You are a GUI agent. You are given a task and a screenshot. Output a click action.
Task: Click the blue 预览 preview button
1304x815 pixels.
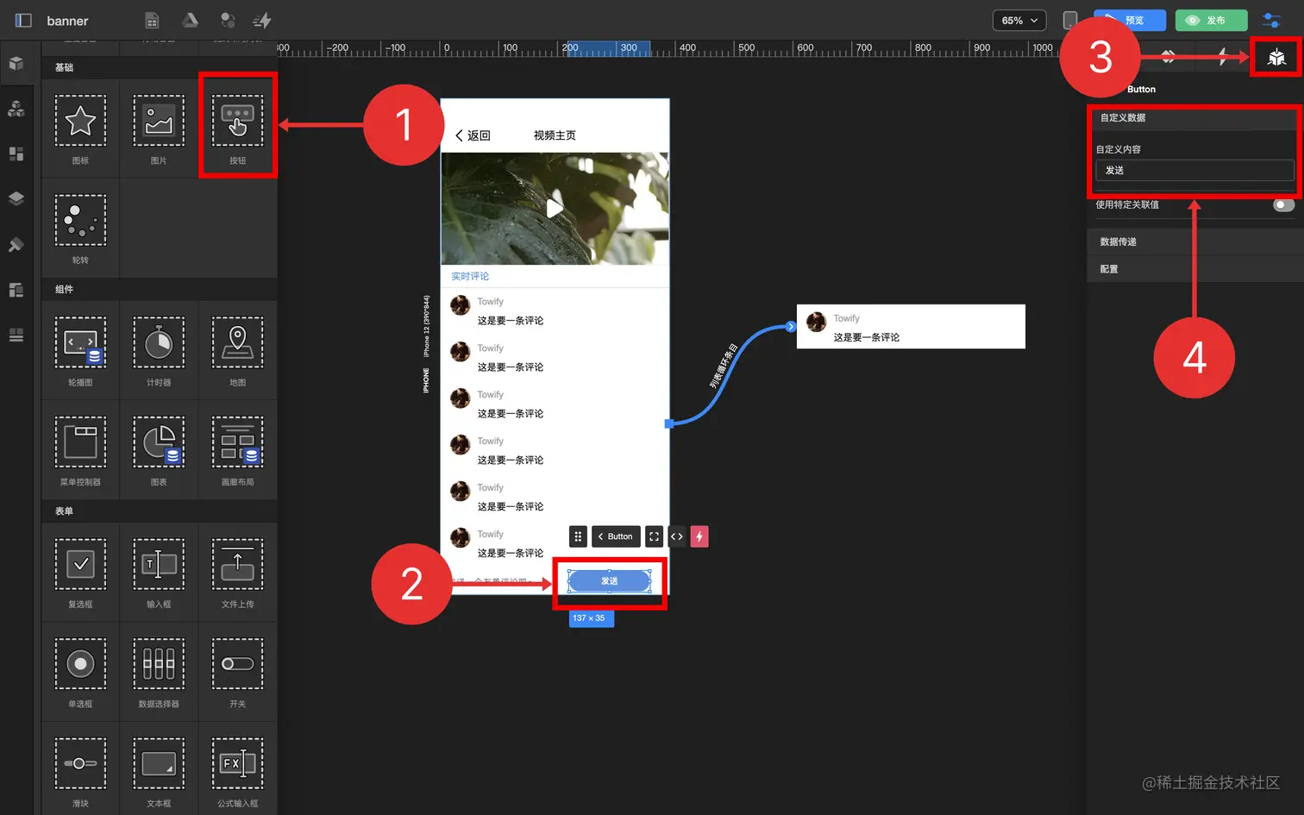(1130, 20)
